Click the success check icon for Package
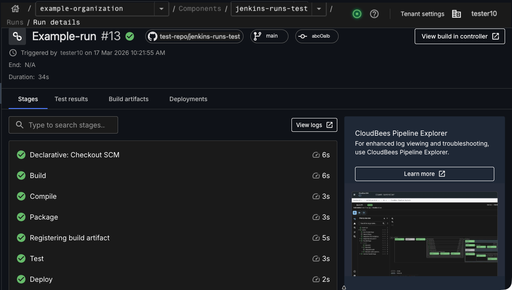 (x=21, y=217)
